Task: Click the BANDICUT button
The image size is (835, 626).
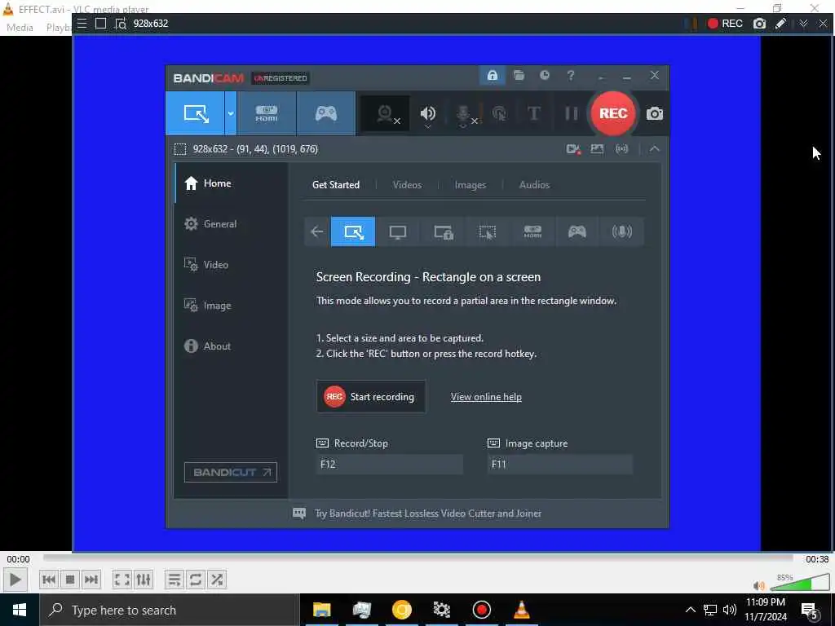Action: click(231, 472)
